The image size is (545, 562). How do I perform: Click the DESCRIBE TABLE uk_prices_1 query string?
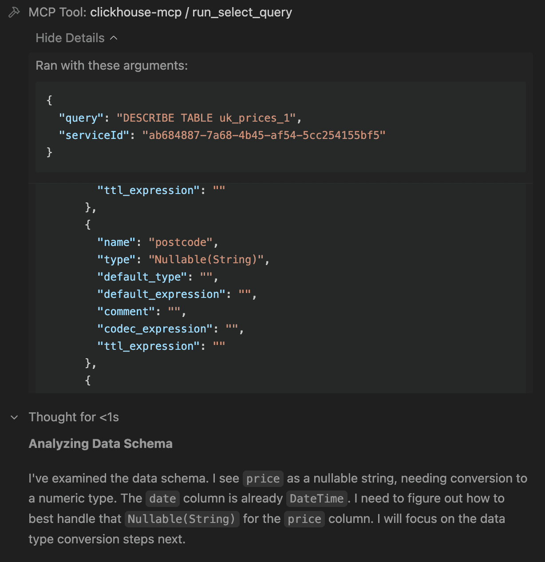(206, 118)
